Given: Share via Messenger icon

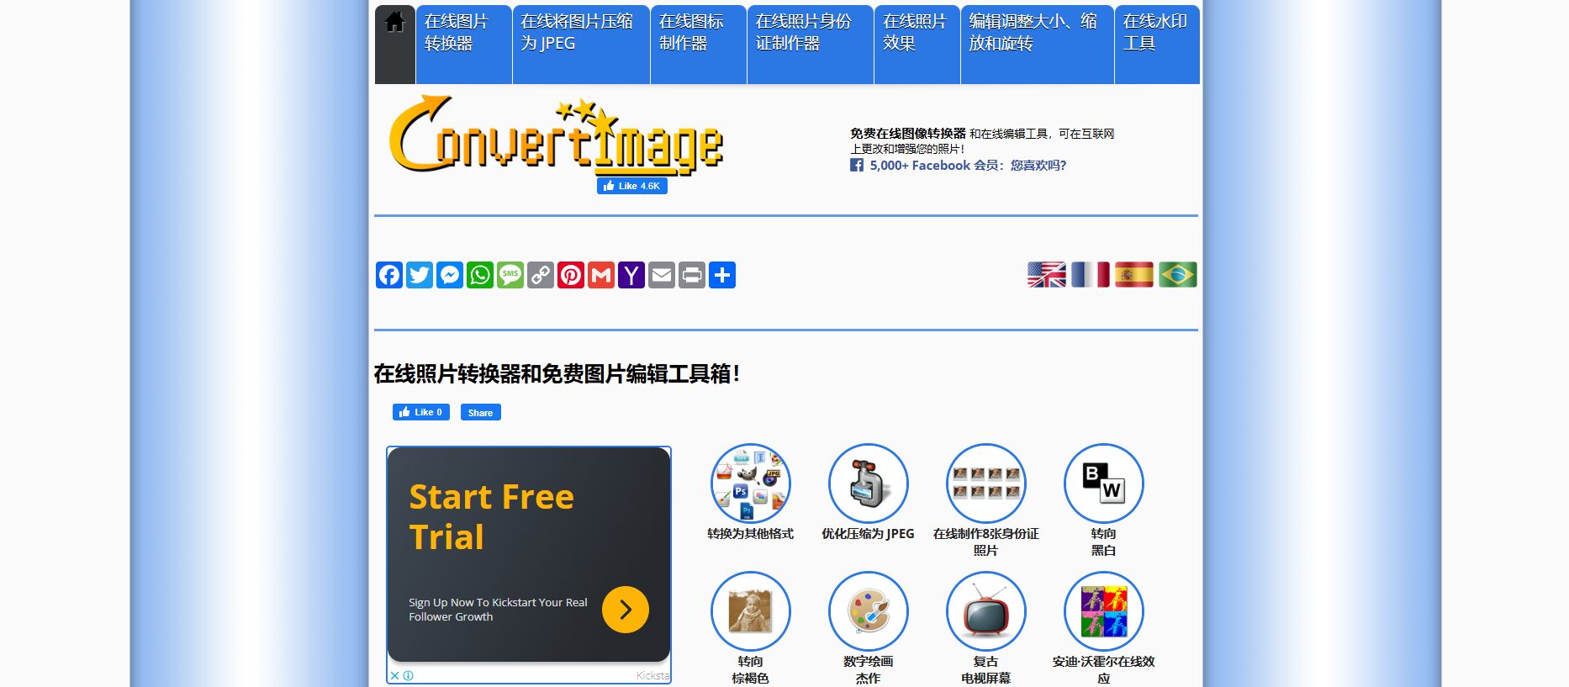Looking at the screenshot, I should click(450, 275).
